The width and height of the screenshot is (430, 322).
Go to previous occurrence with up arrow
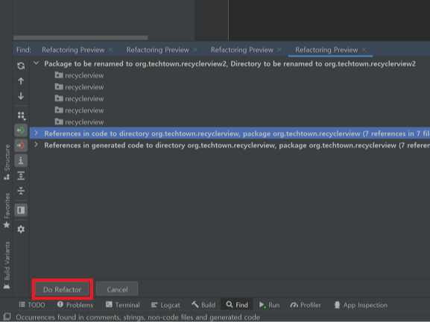21,81
